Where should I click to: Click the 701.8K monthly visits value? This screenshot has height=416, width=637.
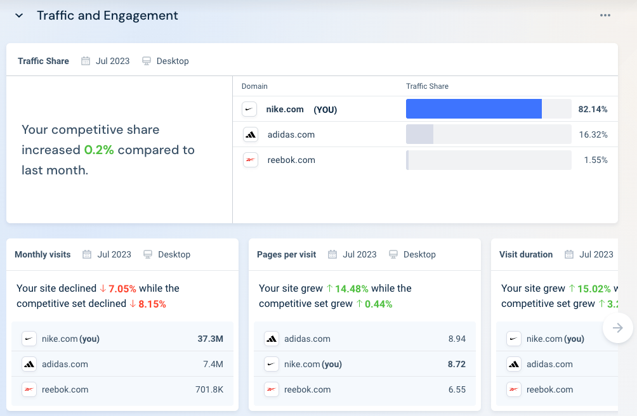pos(209,389)
